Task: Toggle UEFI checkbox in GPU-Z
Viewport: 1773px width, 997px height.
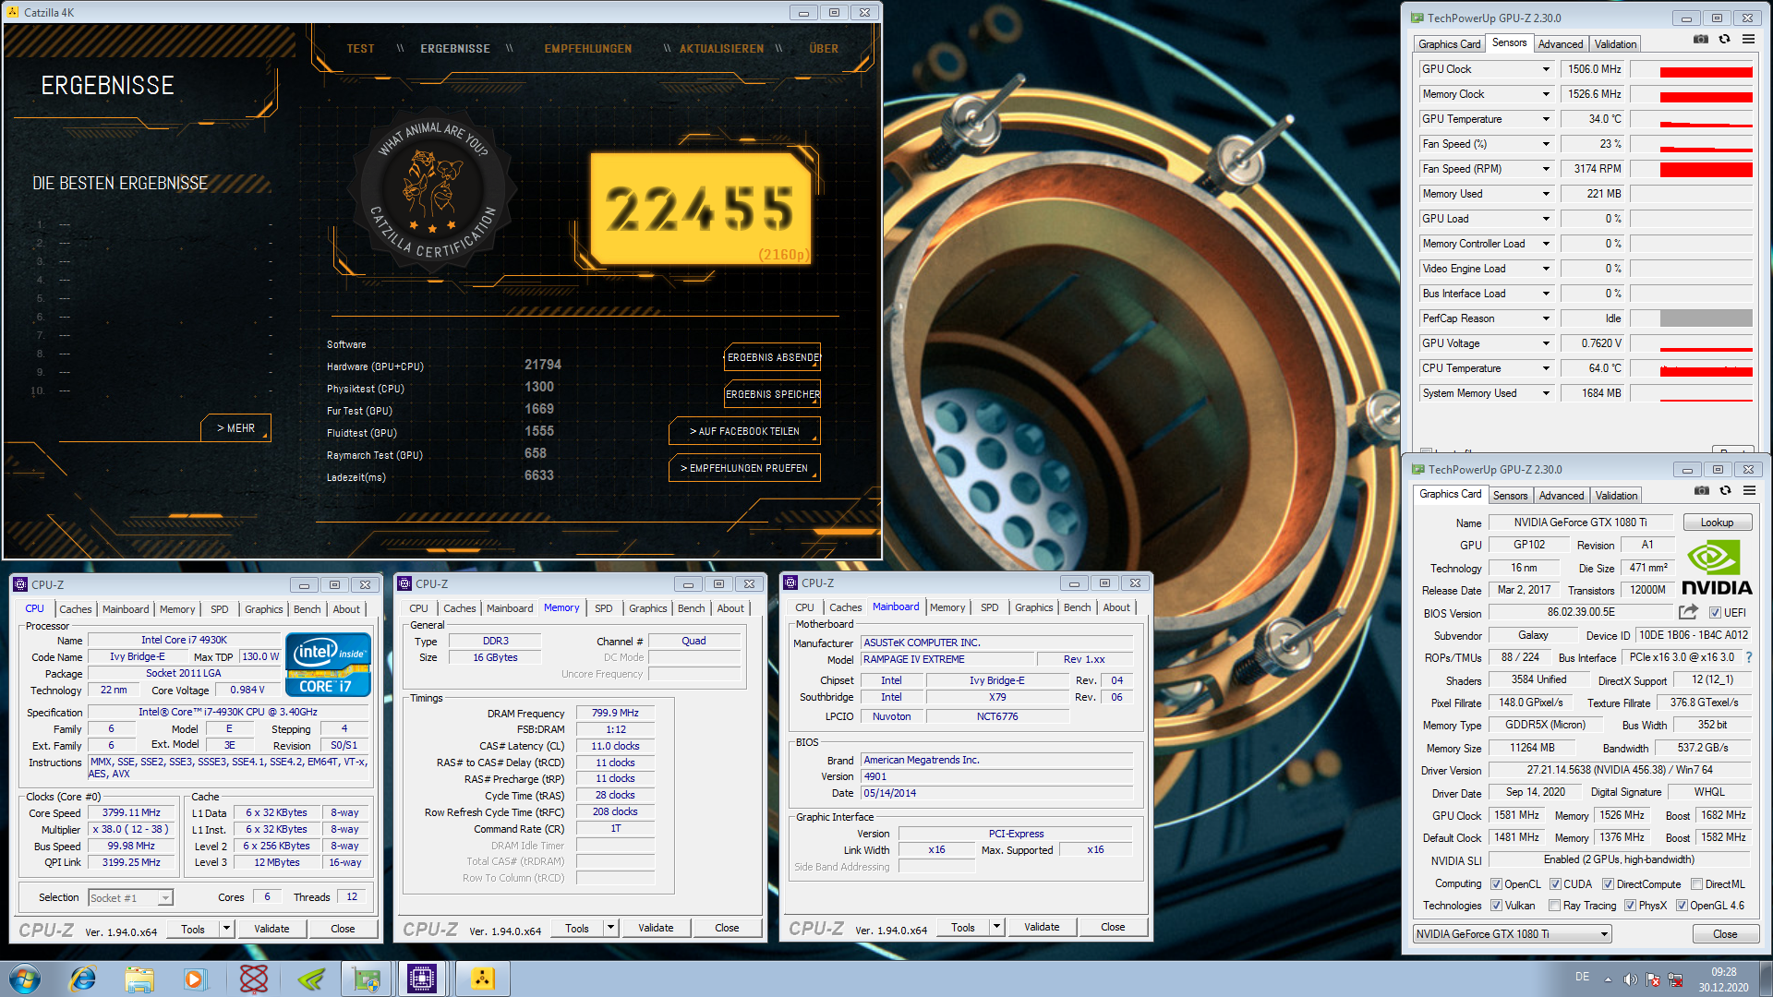Action: tap(1715, 612)
